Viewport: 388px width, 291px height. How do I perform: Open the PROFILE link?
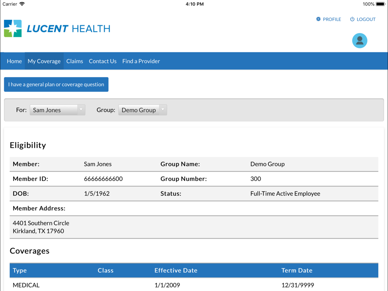click(x=332, y=19)
